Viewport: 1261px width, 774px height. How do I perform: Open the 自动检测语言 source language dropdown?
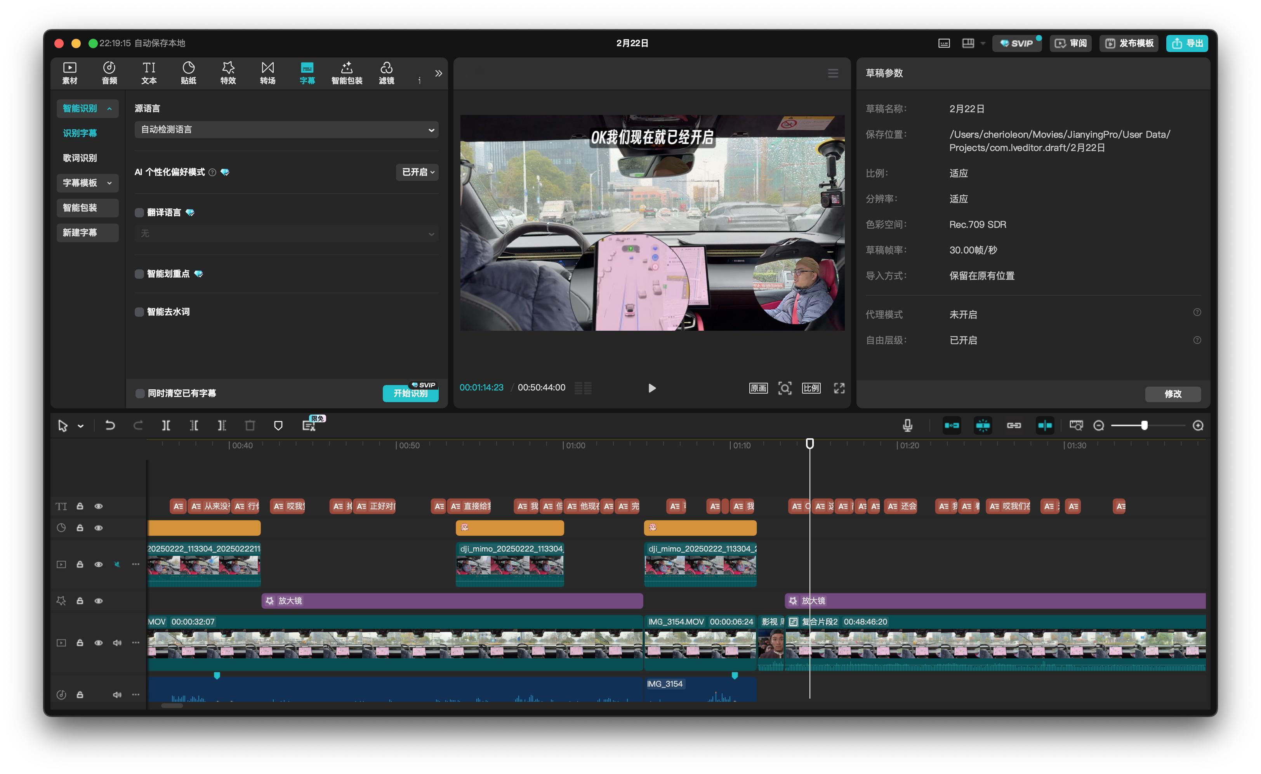[286, 130]
